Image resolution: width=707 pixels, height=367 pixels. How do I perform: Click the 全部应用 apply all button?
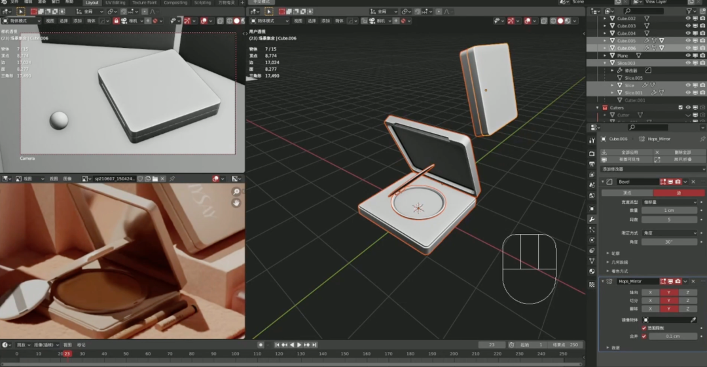tap(626, 152)
